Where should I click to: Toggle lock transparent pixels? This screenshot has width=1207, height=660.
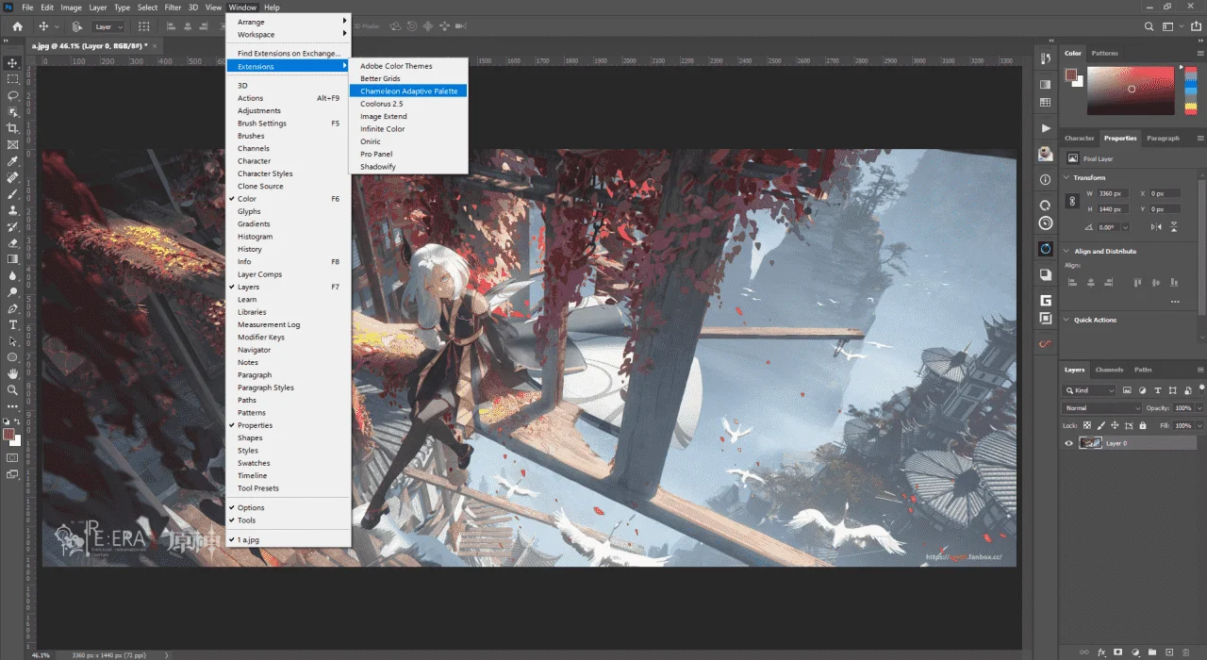click(1085, 426)
